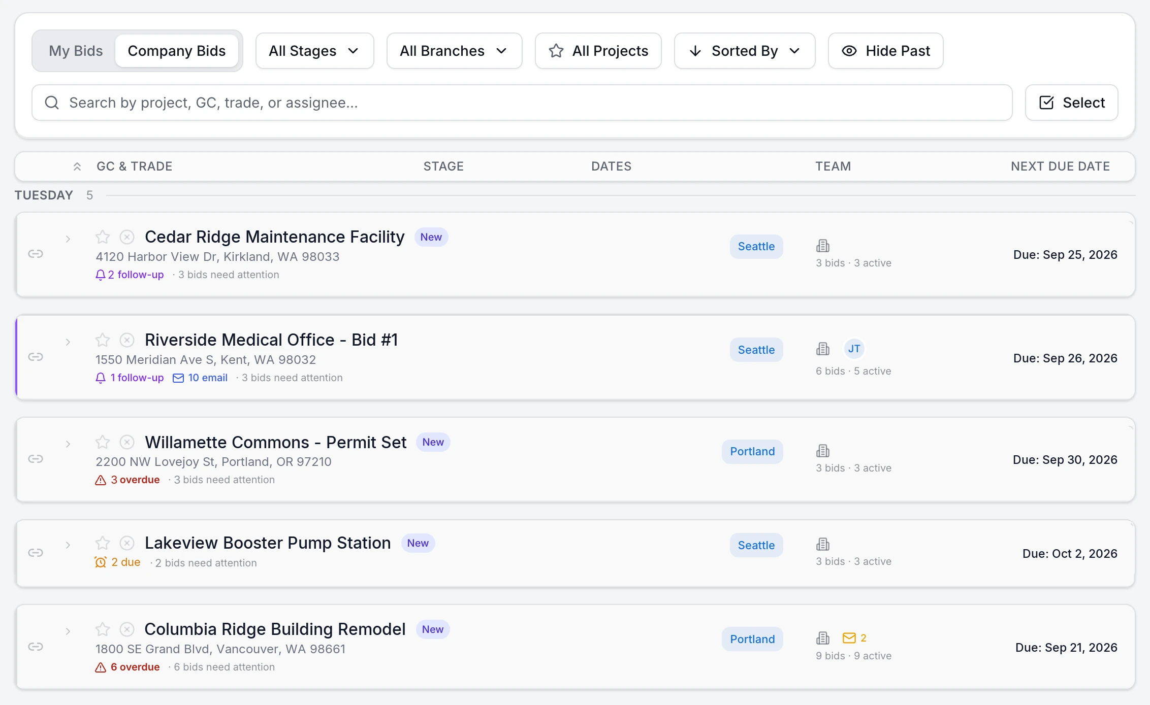This screenshot has width=1150, height=705.
Task: Click 2 due on Lakeview Booster Pump Station
Action: pos(117,562)
